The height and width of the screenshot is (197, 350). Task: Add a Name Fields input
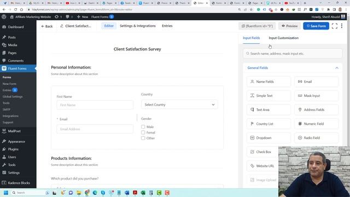click(269, 82)
